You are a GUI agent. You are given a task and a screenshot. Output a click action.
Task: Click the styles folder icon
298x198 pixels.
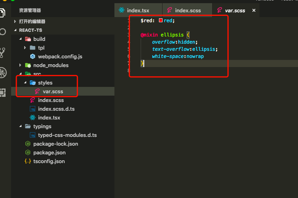pyautogui.click(x=33, y=83)
